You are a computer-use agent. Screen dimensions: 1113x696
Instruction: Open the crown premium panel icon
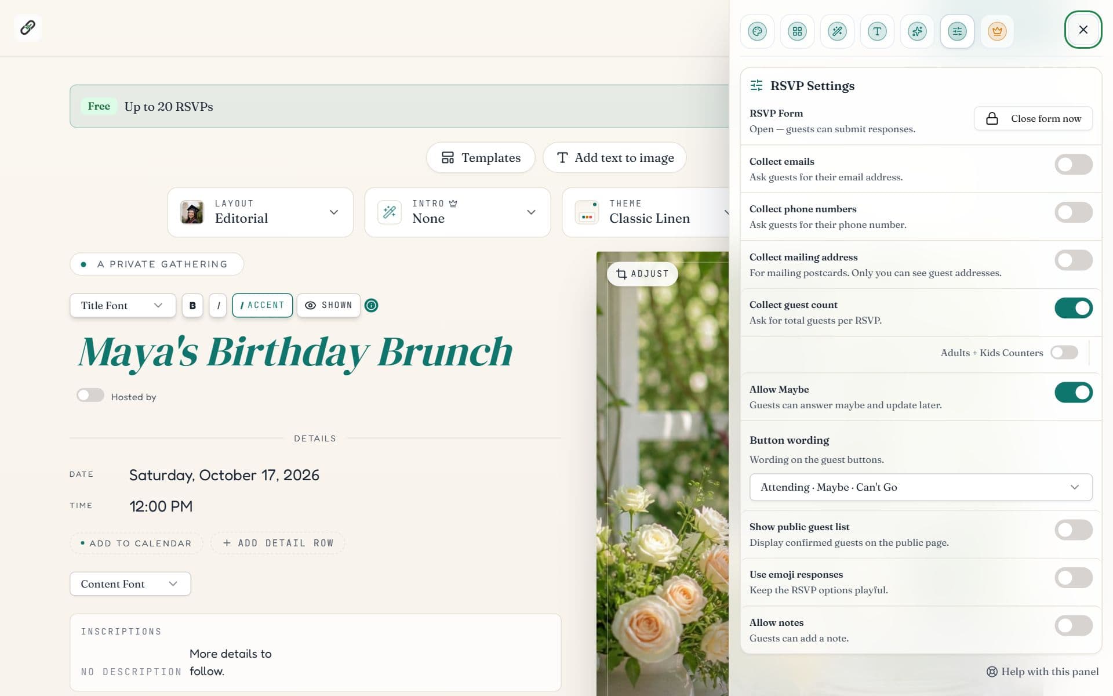[997, 31]
